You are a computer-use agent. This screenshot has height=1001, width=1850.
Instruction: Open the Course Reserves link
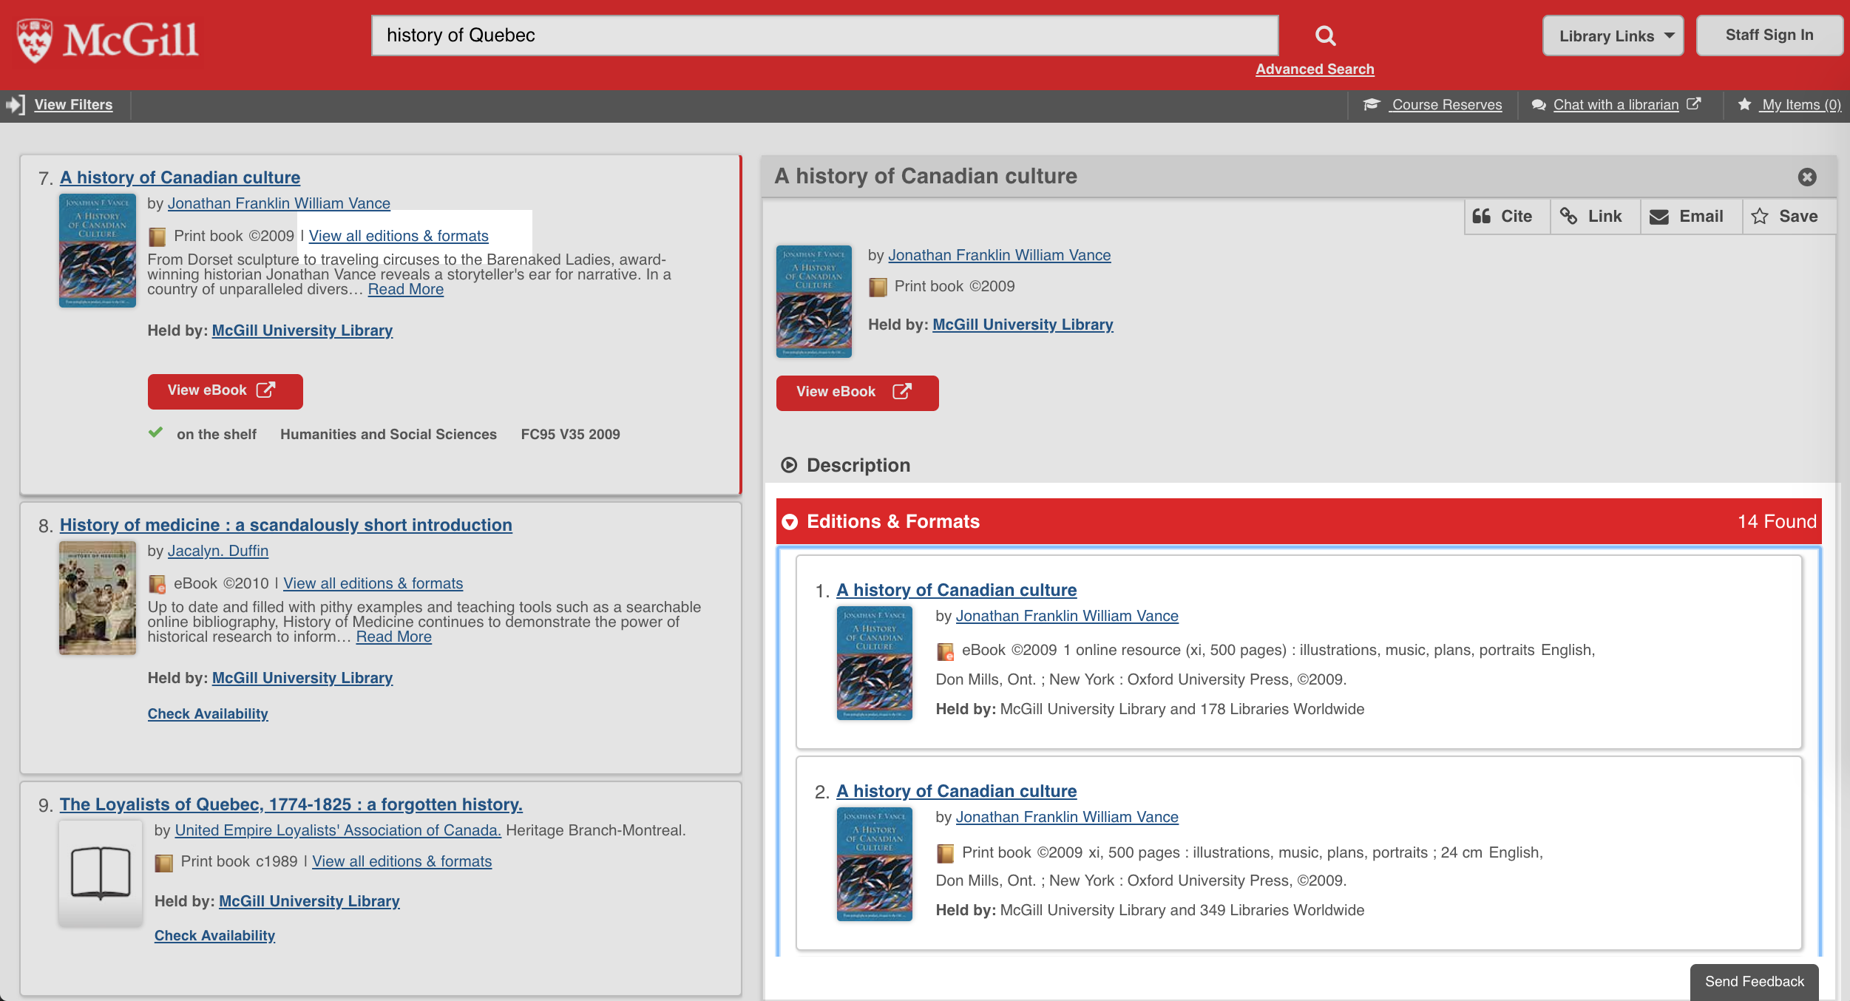pos(1447,104)
